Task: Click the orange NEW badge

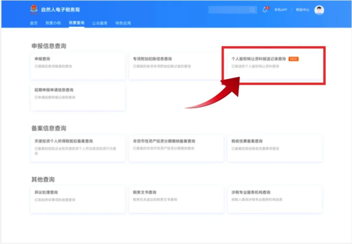Action: tap(293, 59)
